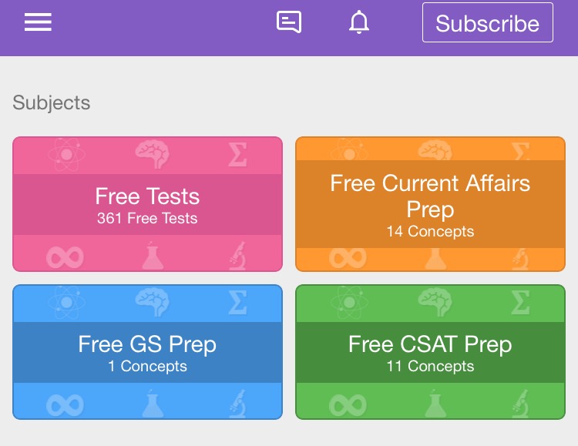Select the Free GS Prep card title
The width and height of the screenshot is (578, 446).
pyautogui.click(x=147, y=344)
